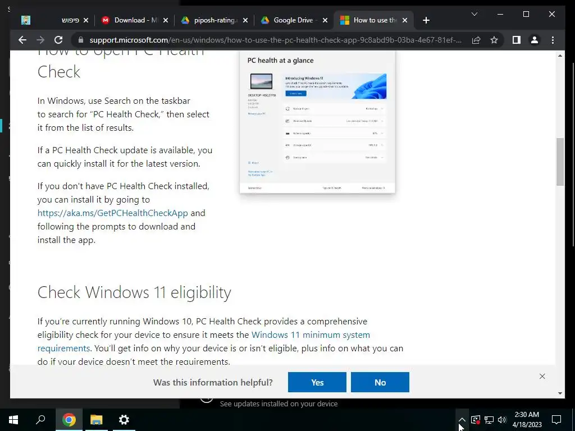The height and width of the screenshot is (431, 575).
Task: Close the Download - M tab
Action: (x=166, y=20)
